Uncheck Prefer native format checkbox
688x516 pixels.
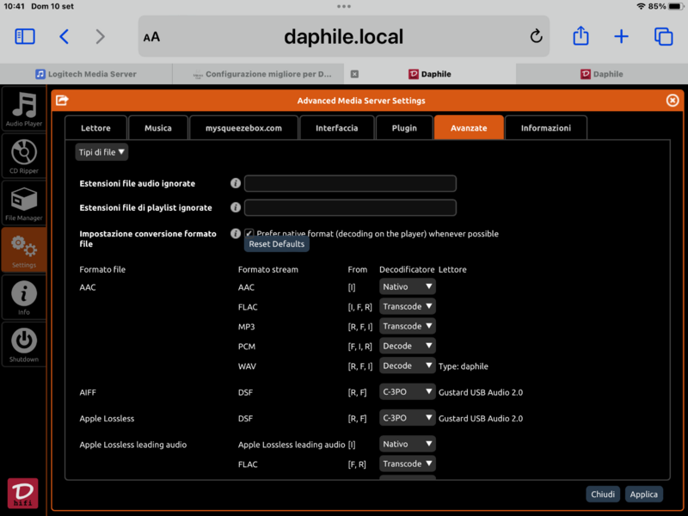point(249,234)
